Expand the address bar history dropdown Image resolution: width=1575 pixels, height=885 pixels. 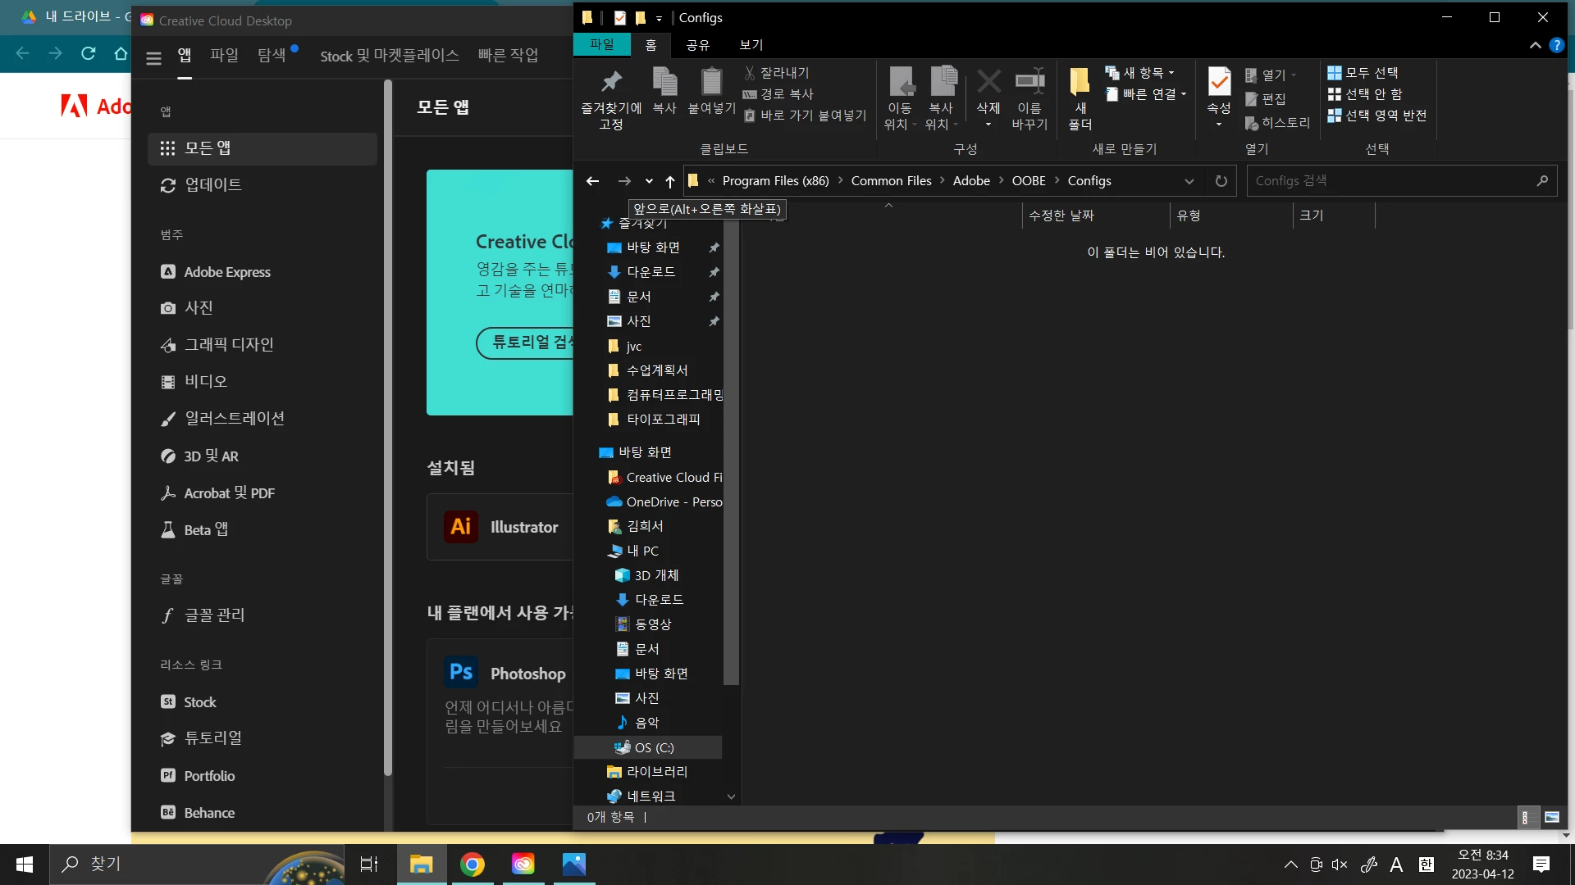point(1189,181)
